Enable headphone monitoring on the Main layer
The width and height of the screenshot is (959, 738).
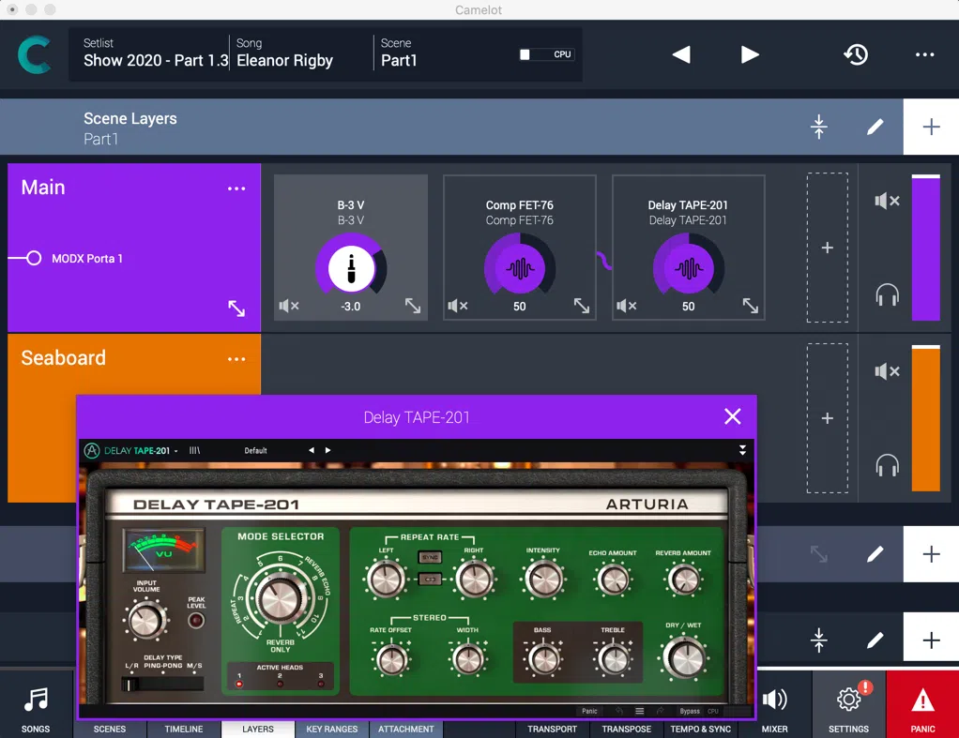click(x=887, y=294)
